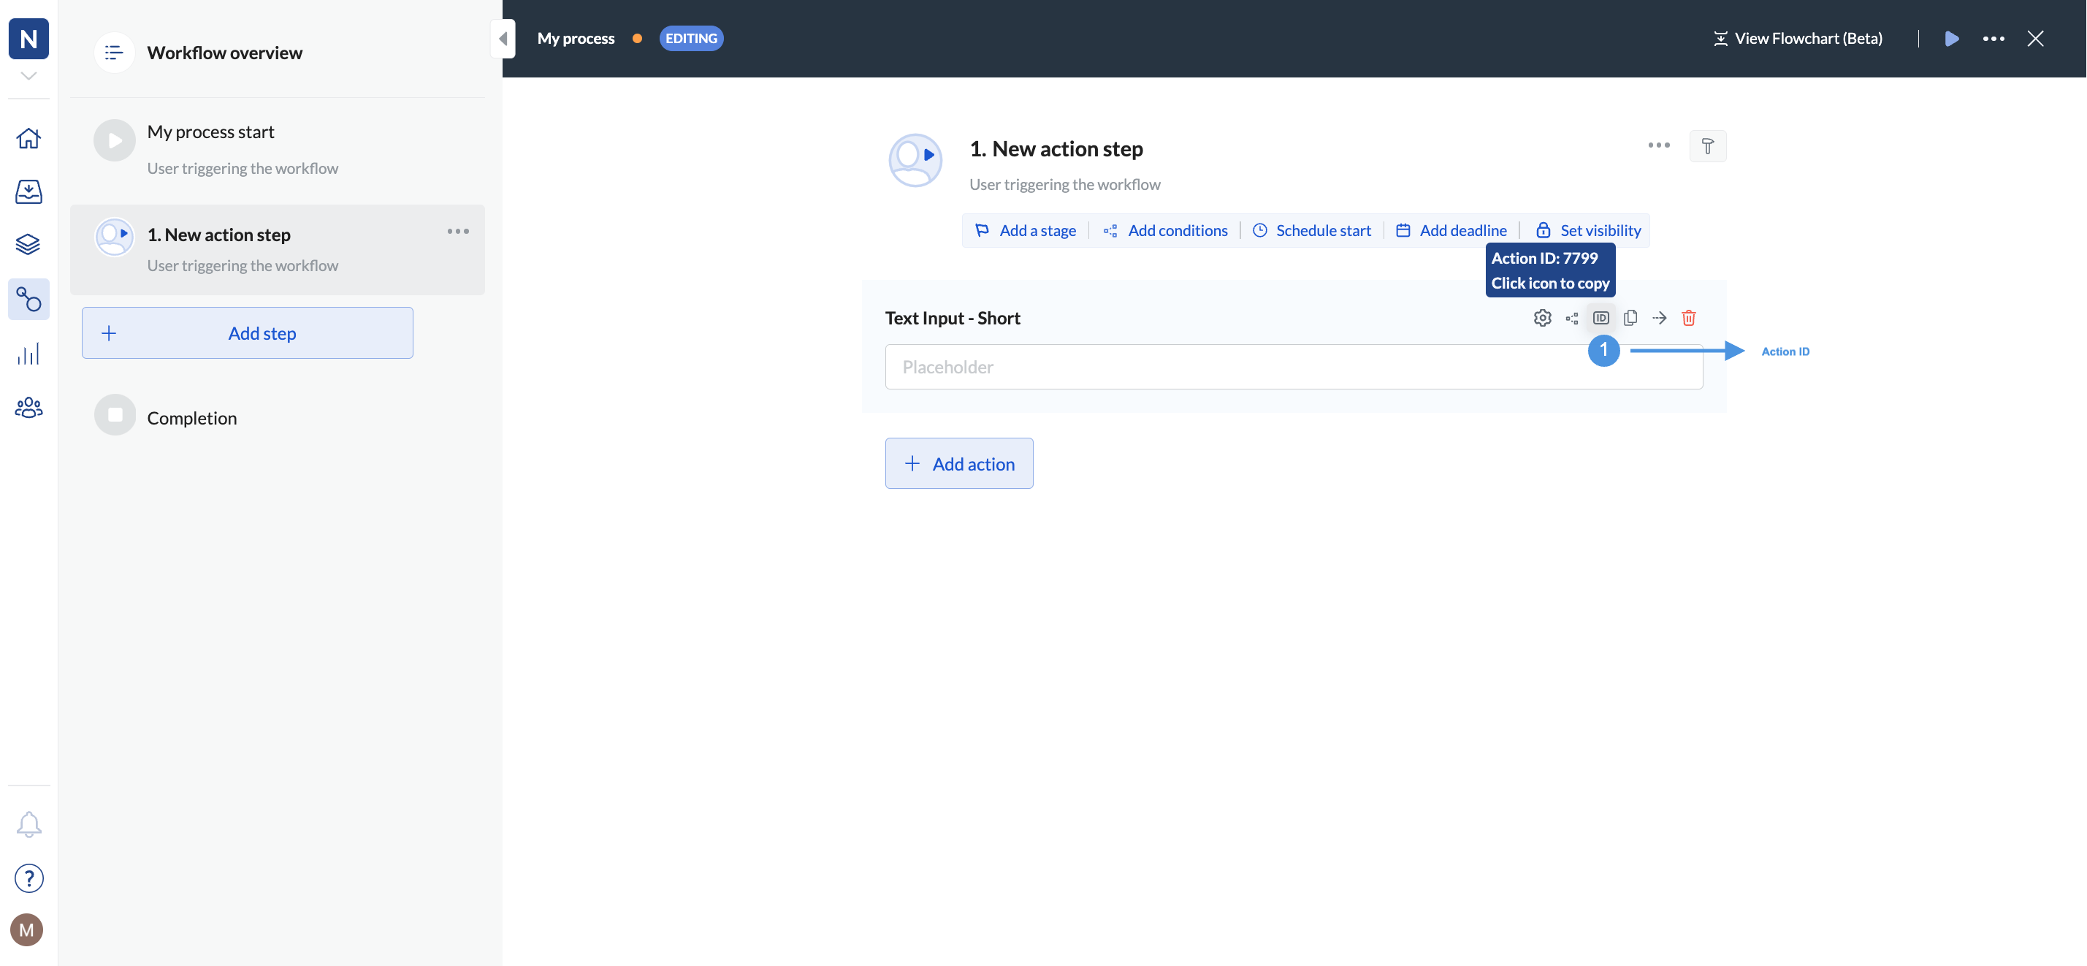Open the three-dot menu for New action step
Screen dimensions: 2087x966
click(459, 231)
